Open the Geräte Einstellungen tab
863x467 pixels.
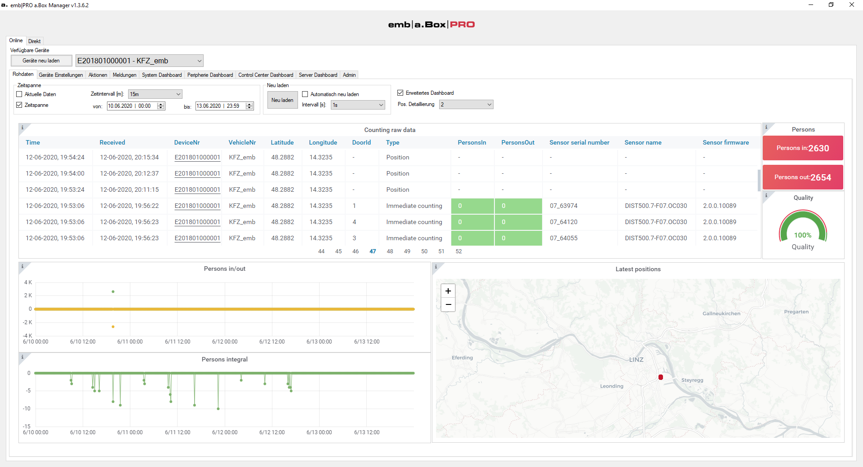[61, 75]
